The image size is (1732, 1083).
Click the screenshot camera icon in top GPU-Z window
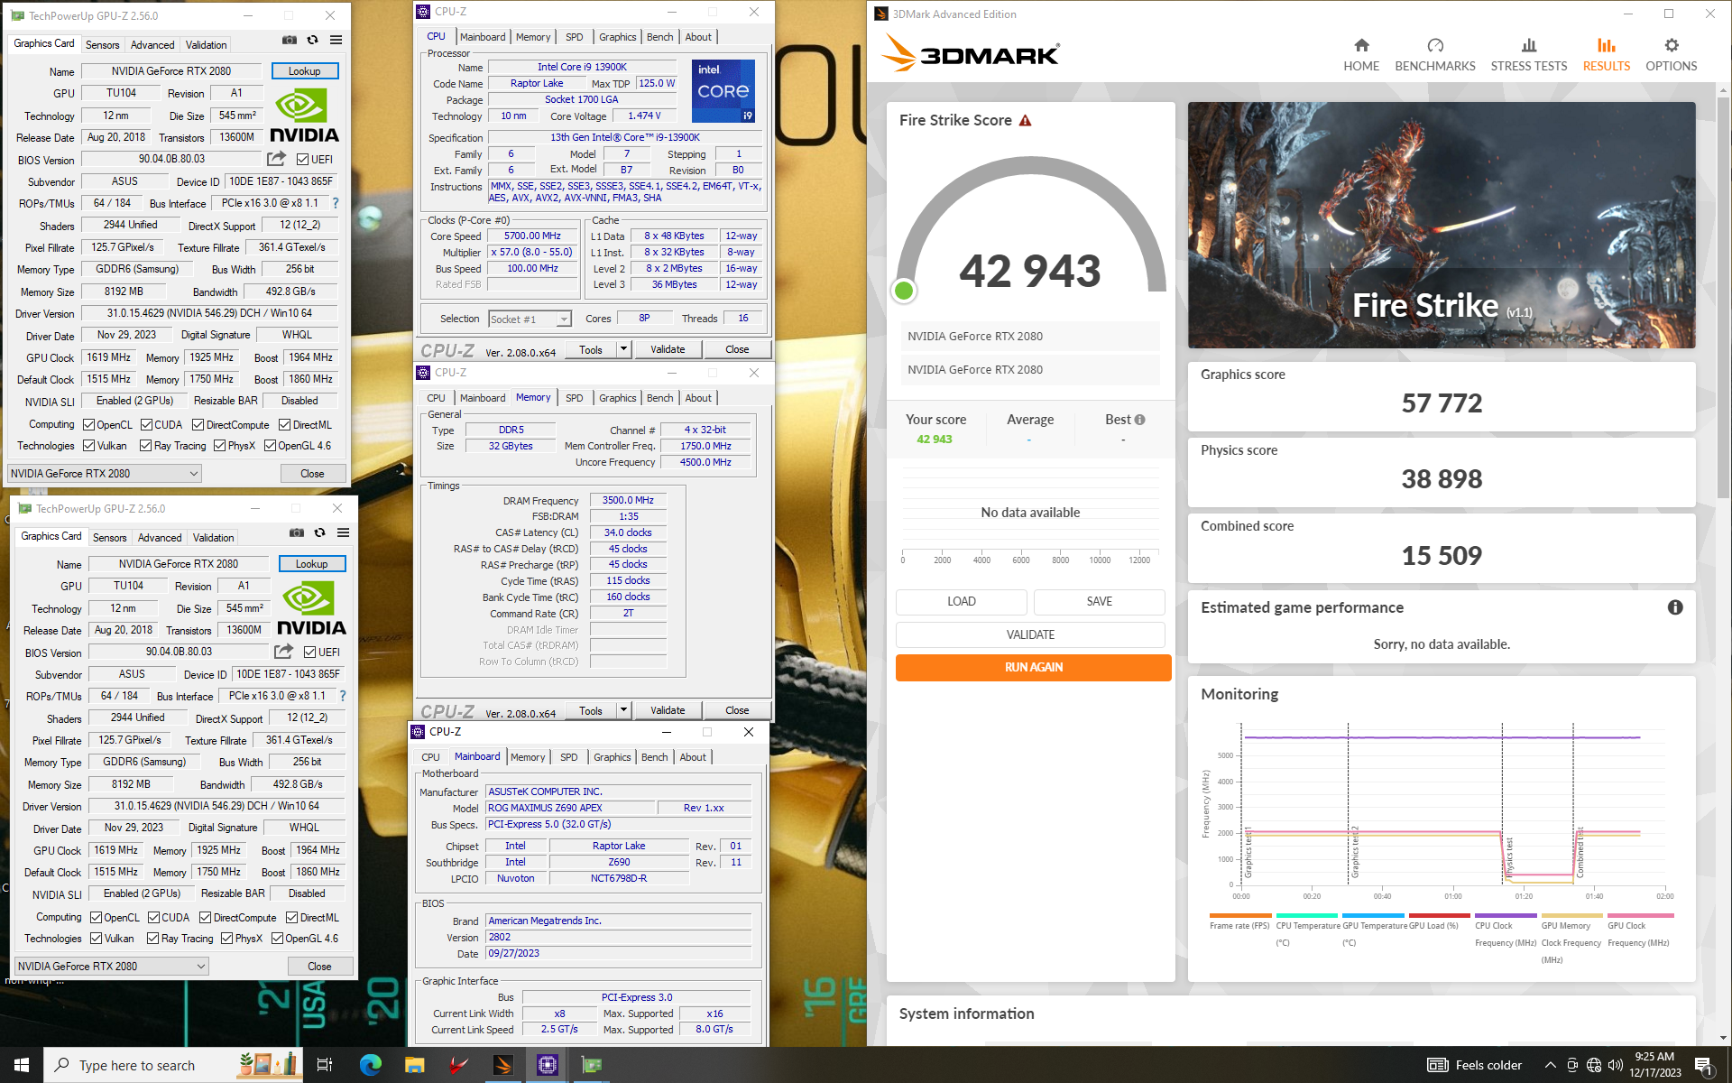coord(289,41)
